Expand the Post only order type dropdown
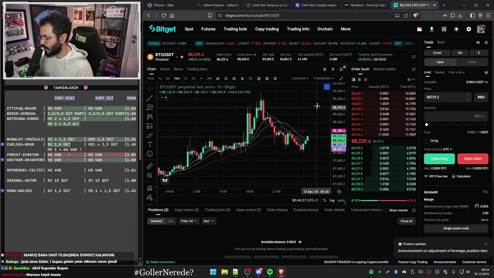The image size is (494, 278). [x=457, y=72]
